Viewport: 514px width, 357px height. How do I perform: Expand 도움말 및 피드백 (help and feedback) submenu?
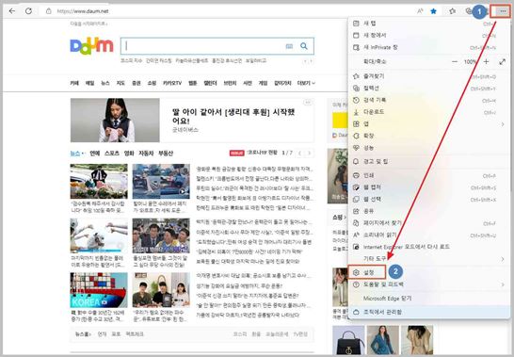428,284
